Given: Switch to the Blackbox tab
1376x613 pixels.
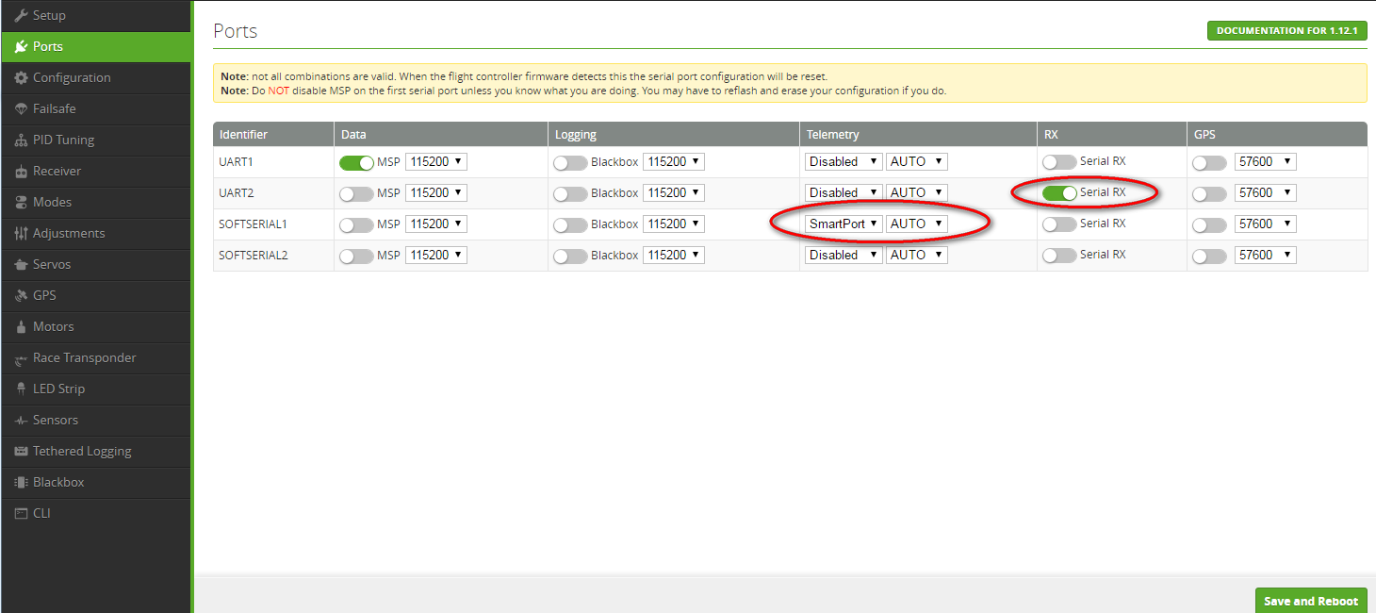Looking at the screenshot, I should (x=58, y=483).
